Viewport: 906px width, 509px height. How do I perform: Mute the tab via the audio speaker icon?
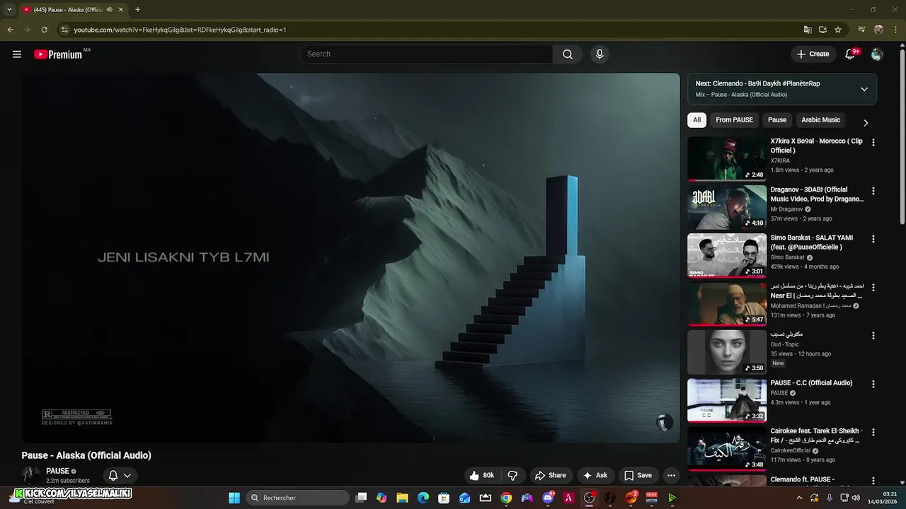pos(109,10)
